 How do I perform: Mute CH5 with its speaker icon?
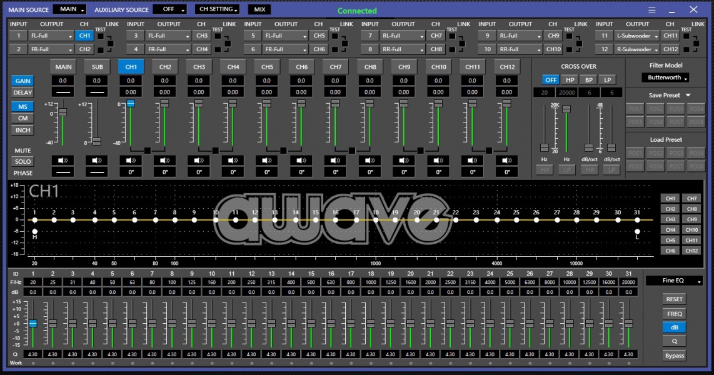coord(268,160)
